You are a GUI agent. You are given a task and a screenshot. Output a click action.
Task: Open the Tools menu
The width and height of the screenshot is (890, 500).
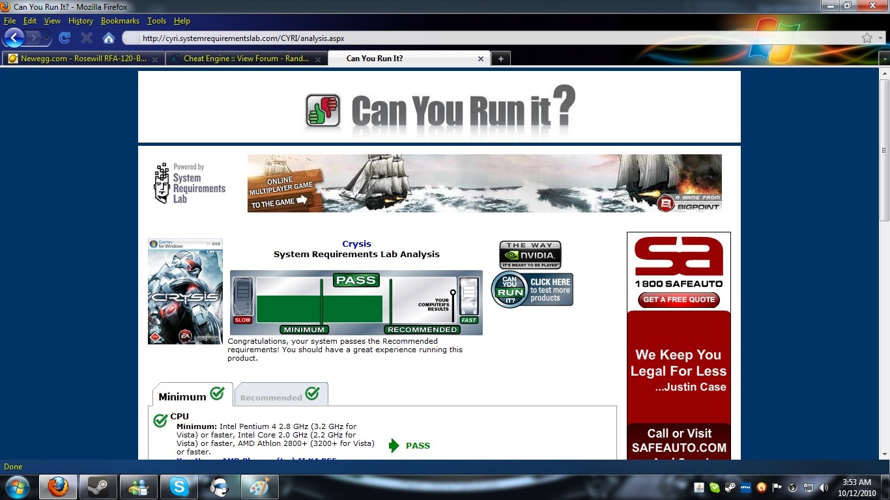click(156, 21)
